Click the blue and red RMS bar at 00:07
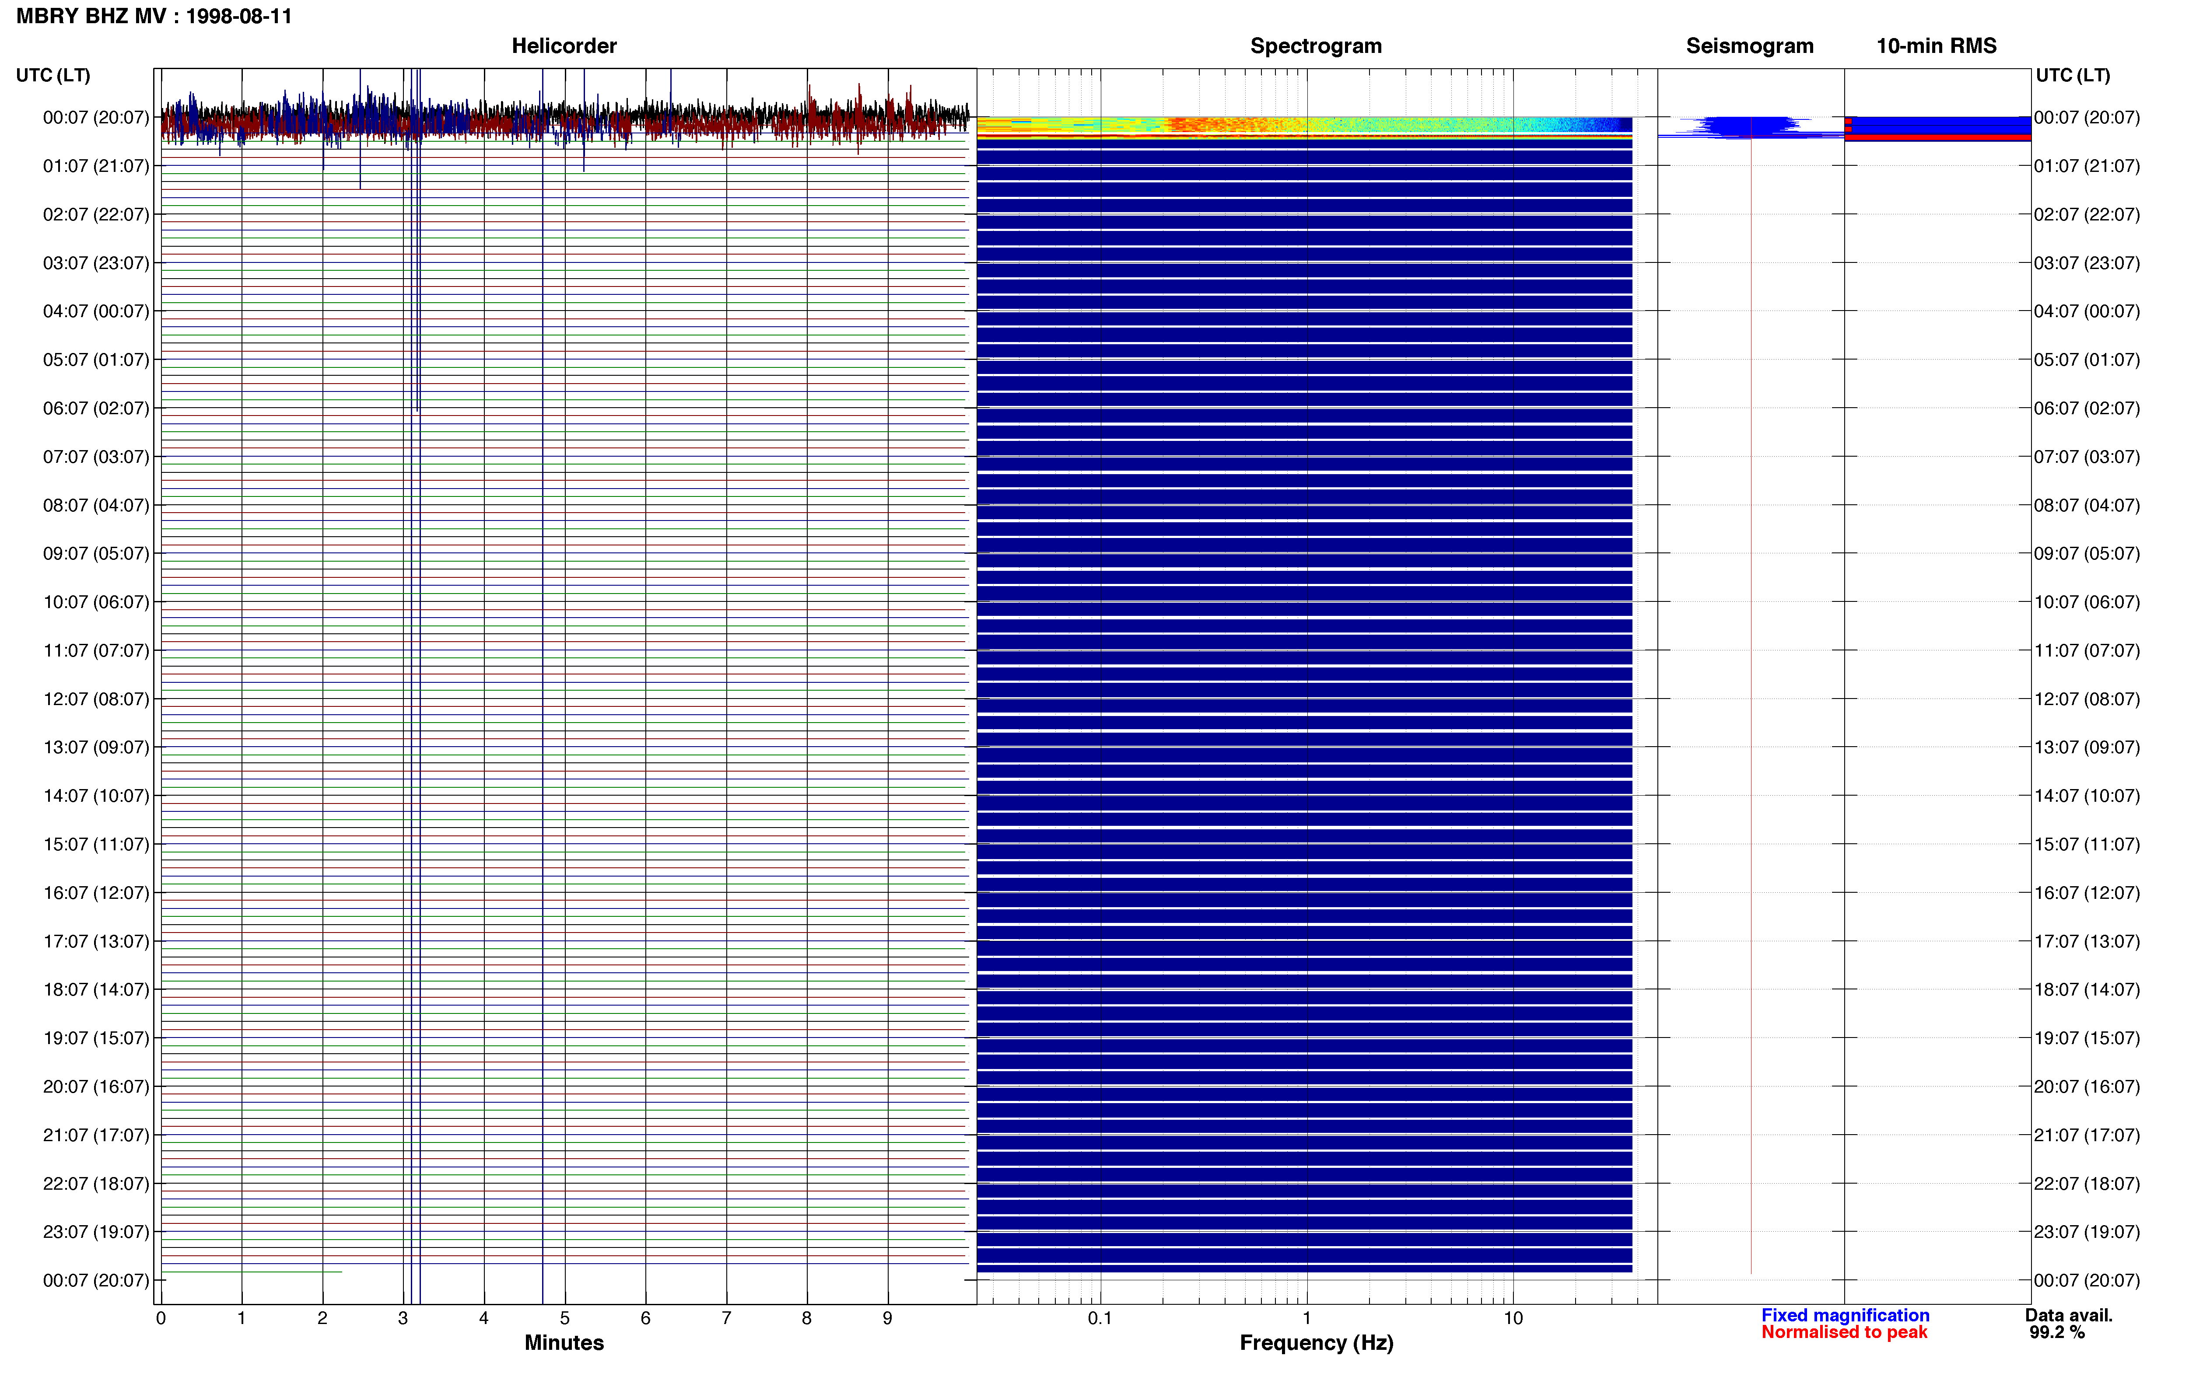Screen dimensions: 2196x1373 pos(1938,128)
